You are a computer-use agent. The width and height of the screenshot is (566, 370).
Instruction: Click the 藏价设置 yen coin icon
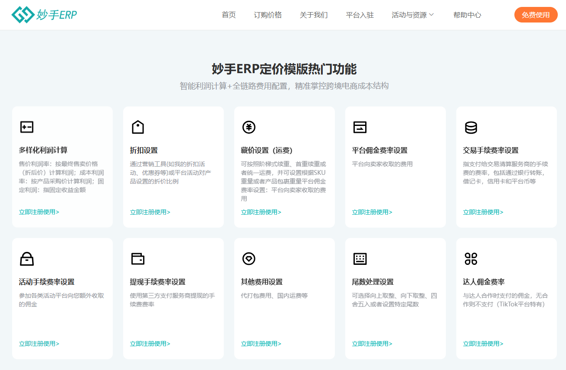click(249, 127)
